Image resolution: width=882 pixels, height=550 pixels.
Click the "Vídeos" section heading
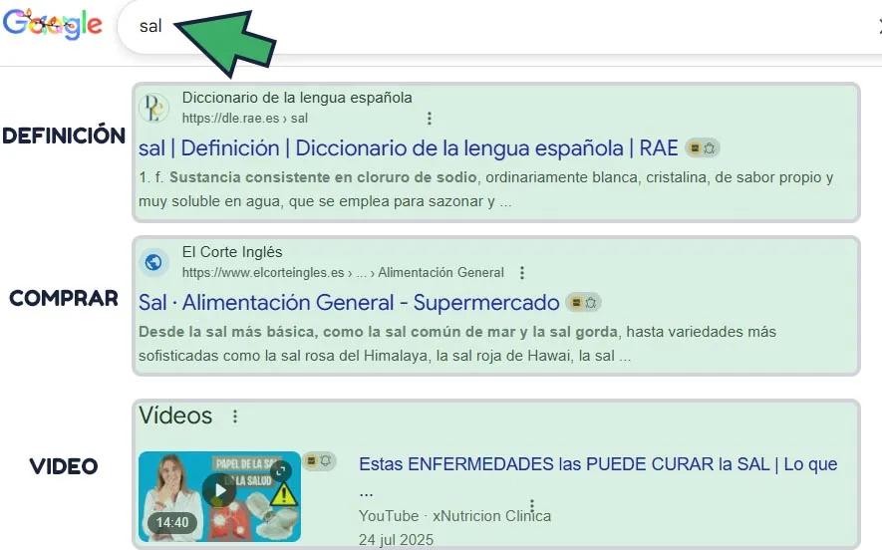(175, 415)
